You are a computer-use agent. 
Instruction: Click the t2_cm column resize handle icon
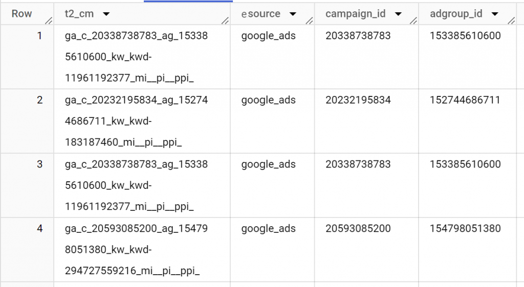click(225, 20)
